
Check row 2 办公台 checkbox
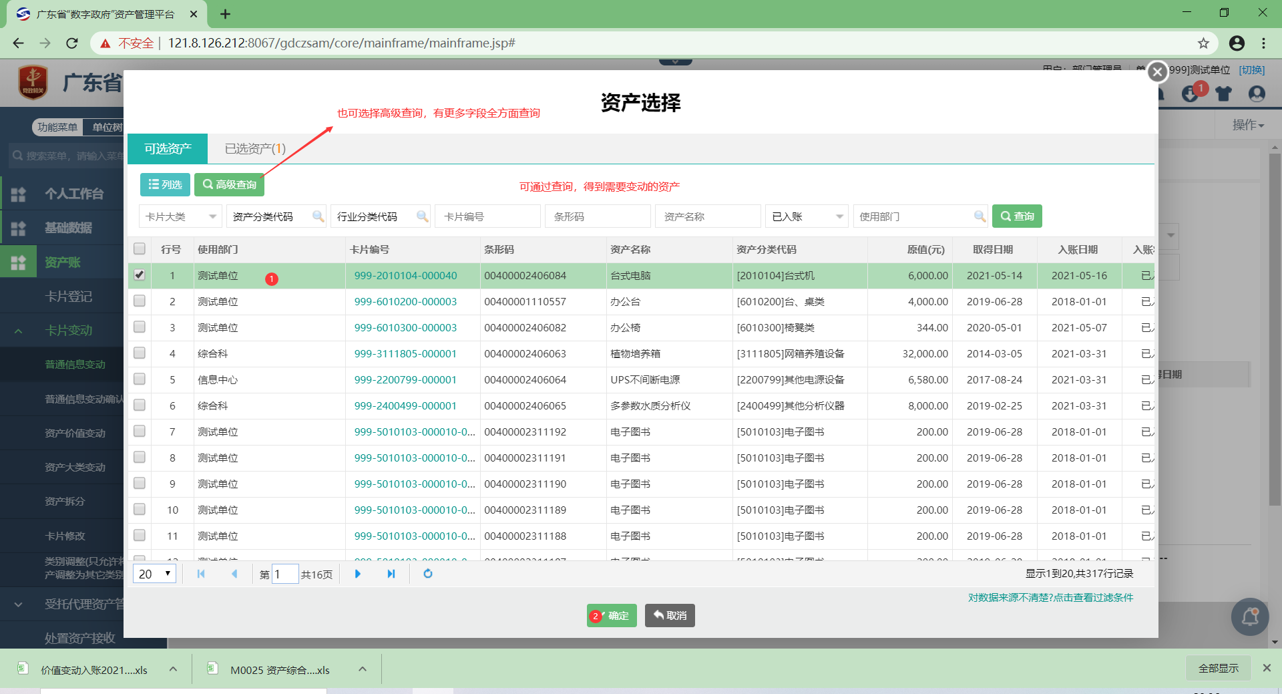click(x=140, y=301)
